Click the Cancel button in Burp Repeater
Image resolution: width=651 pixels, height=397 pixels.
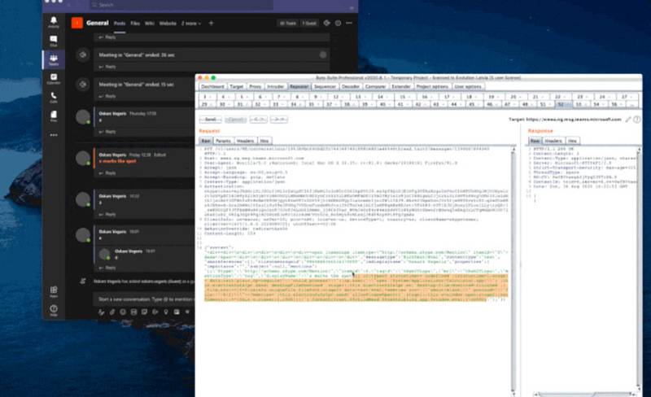pyautogui.click(x=235, y=120)
